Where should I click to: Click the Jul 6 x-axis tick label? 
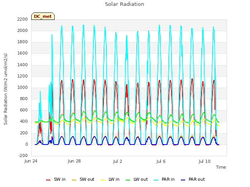[x=161, y=161]
